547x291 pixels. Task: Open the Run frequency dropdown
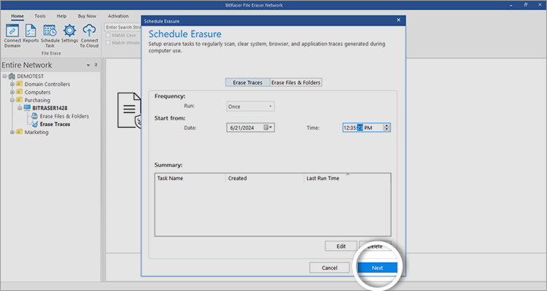[x=250, y=106]
